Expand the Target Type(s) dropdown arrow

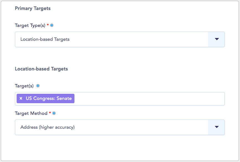coord(216,39)
